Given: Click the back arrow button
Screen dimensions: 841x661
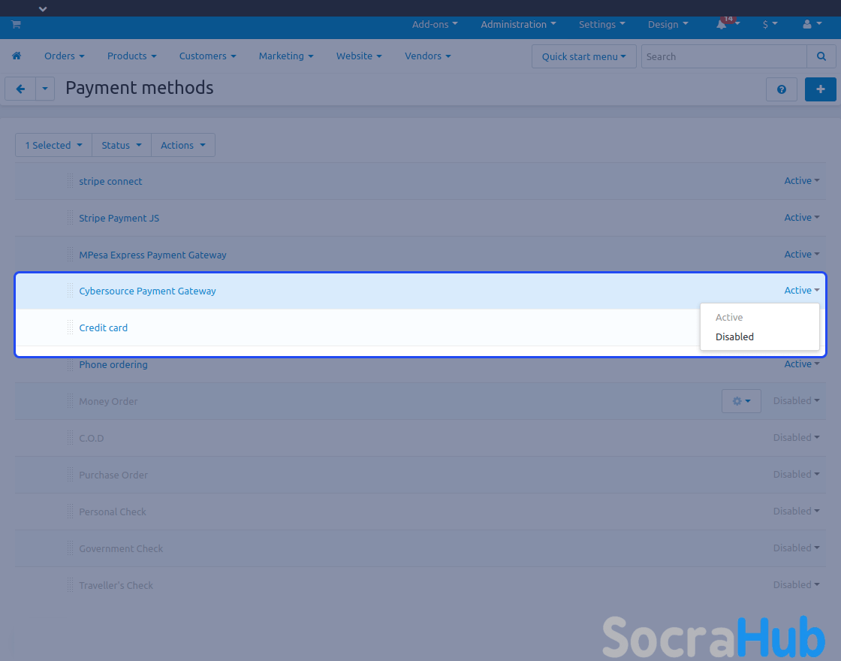Looking at the screenshot, I should (x=20, y=89).
